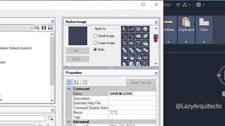The image size is (225, 126).
Task: Open the Autodesk App Store cart icon
Action: 178,5
